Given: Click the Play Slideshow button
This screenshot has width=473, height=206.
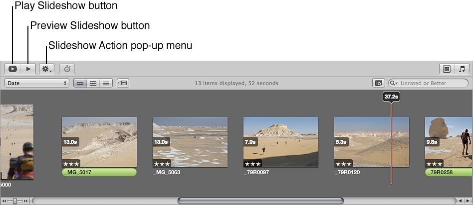Looking at the screenshot, I should (x=12, y=69).
